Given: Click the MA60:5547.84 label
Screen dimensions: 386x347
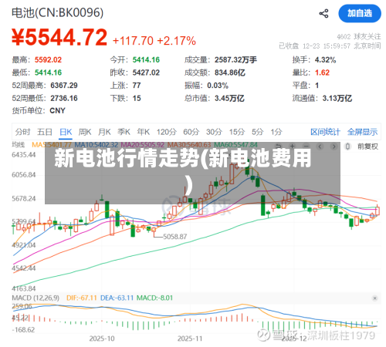Looking at the screenshot, I should click(x=235, y=145).
